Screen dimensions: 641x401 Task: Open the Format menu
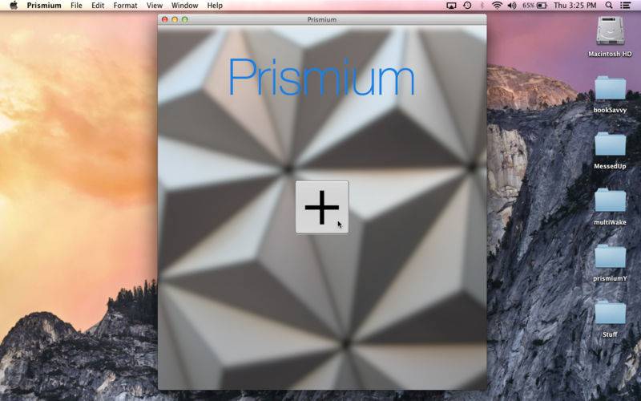point(126,6)
